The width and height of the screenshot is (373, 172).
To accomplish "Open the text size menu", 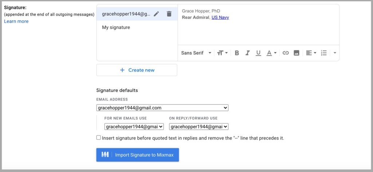I will [223, 53].
